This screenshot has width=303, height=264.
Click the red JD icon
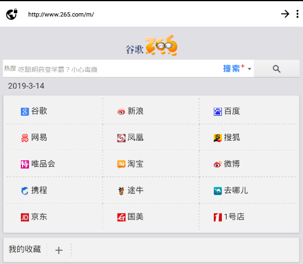click(x=25, y=217)
